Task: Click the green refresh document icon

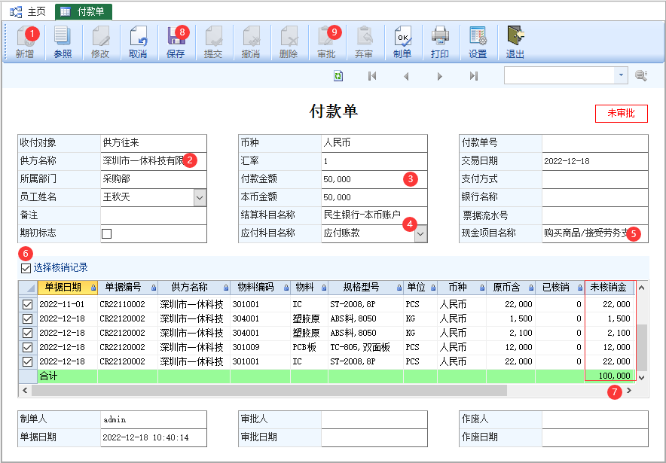Action: tap(338, 76)
